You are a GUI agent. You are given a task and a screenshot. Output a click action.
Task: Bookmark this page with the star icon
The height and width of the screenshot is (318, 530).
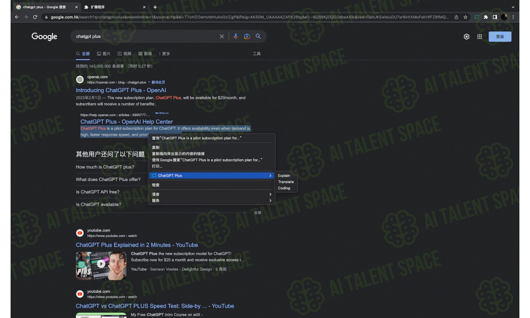[x=465, y=17]
